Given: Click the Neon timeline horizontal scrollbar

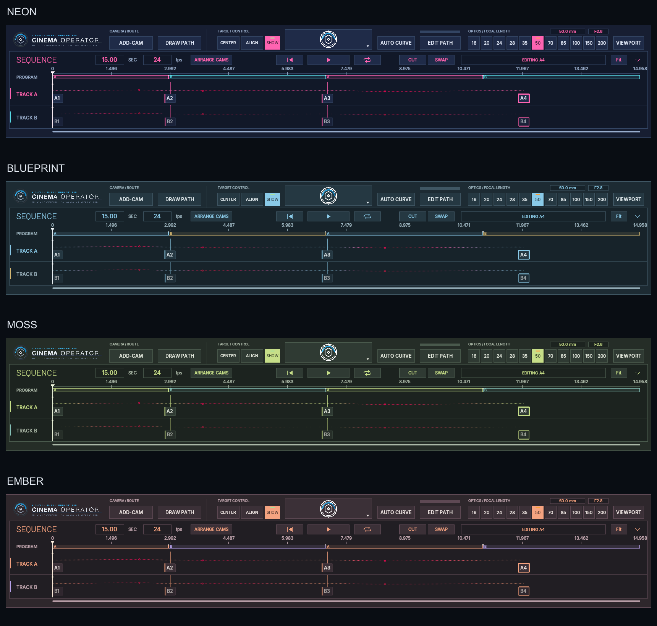Looking at the screenshot, I should coord(346,132).
